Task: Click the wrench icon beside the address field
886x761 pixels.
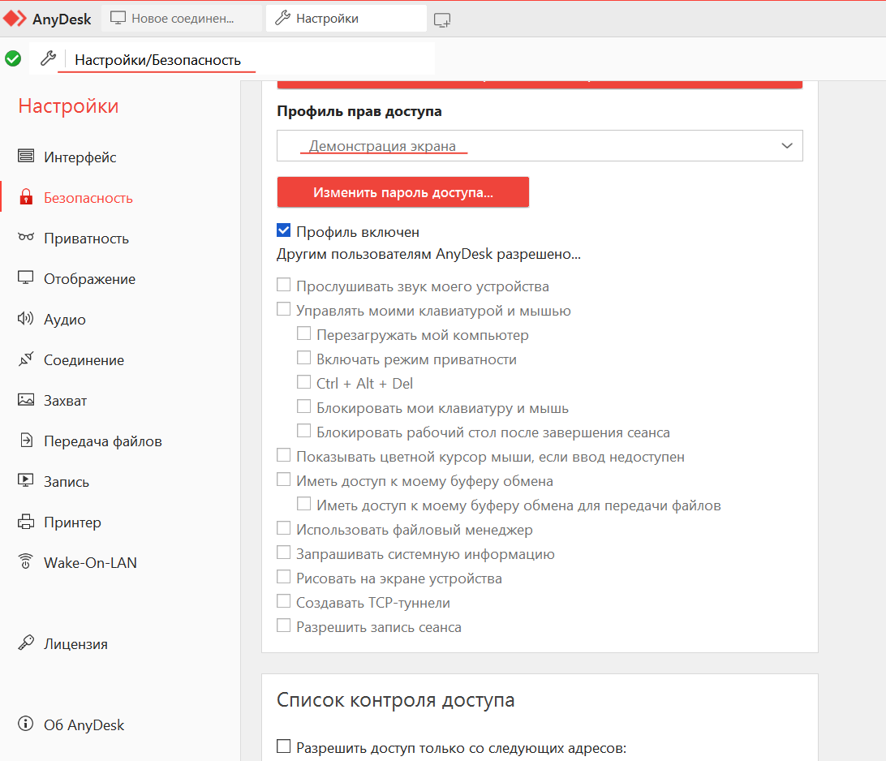Action: click(49, 58)
